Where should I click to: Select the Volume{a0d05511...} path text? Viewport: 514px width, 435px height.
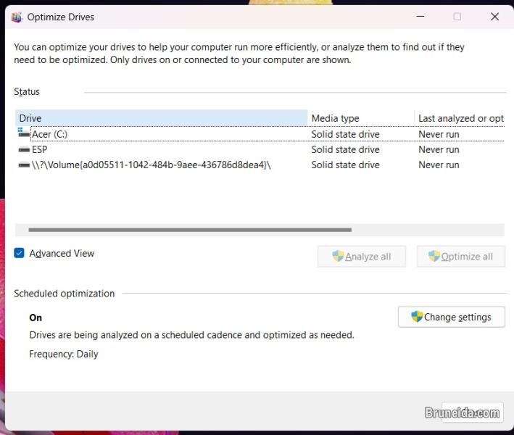(x=151, y=165)
